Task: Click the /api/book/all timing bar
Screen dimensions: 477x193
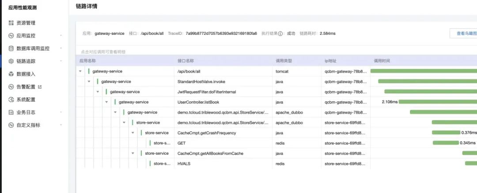Action: pos(424,71)
